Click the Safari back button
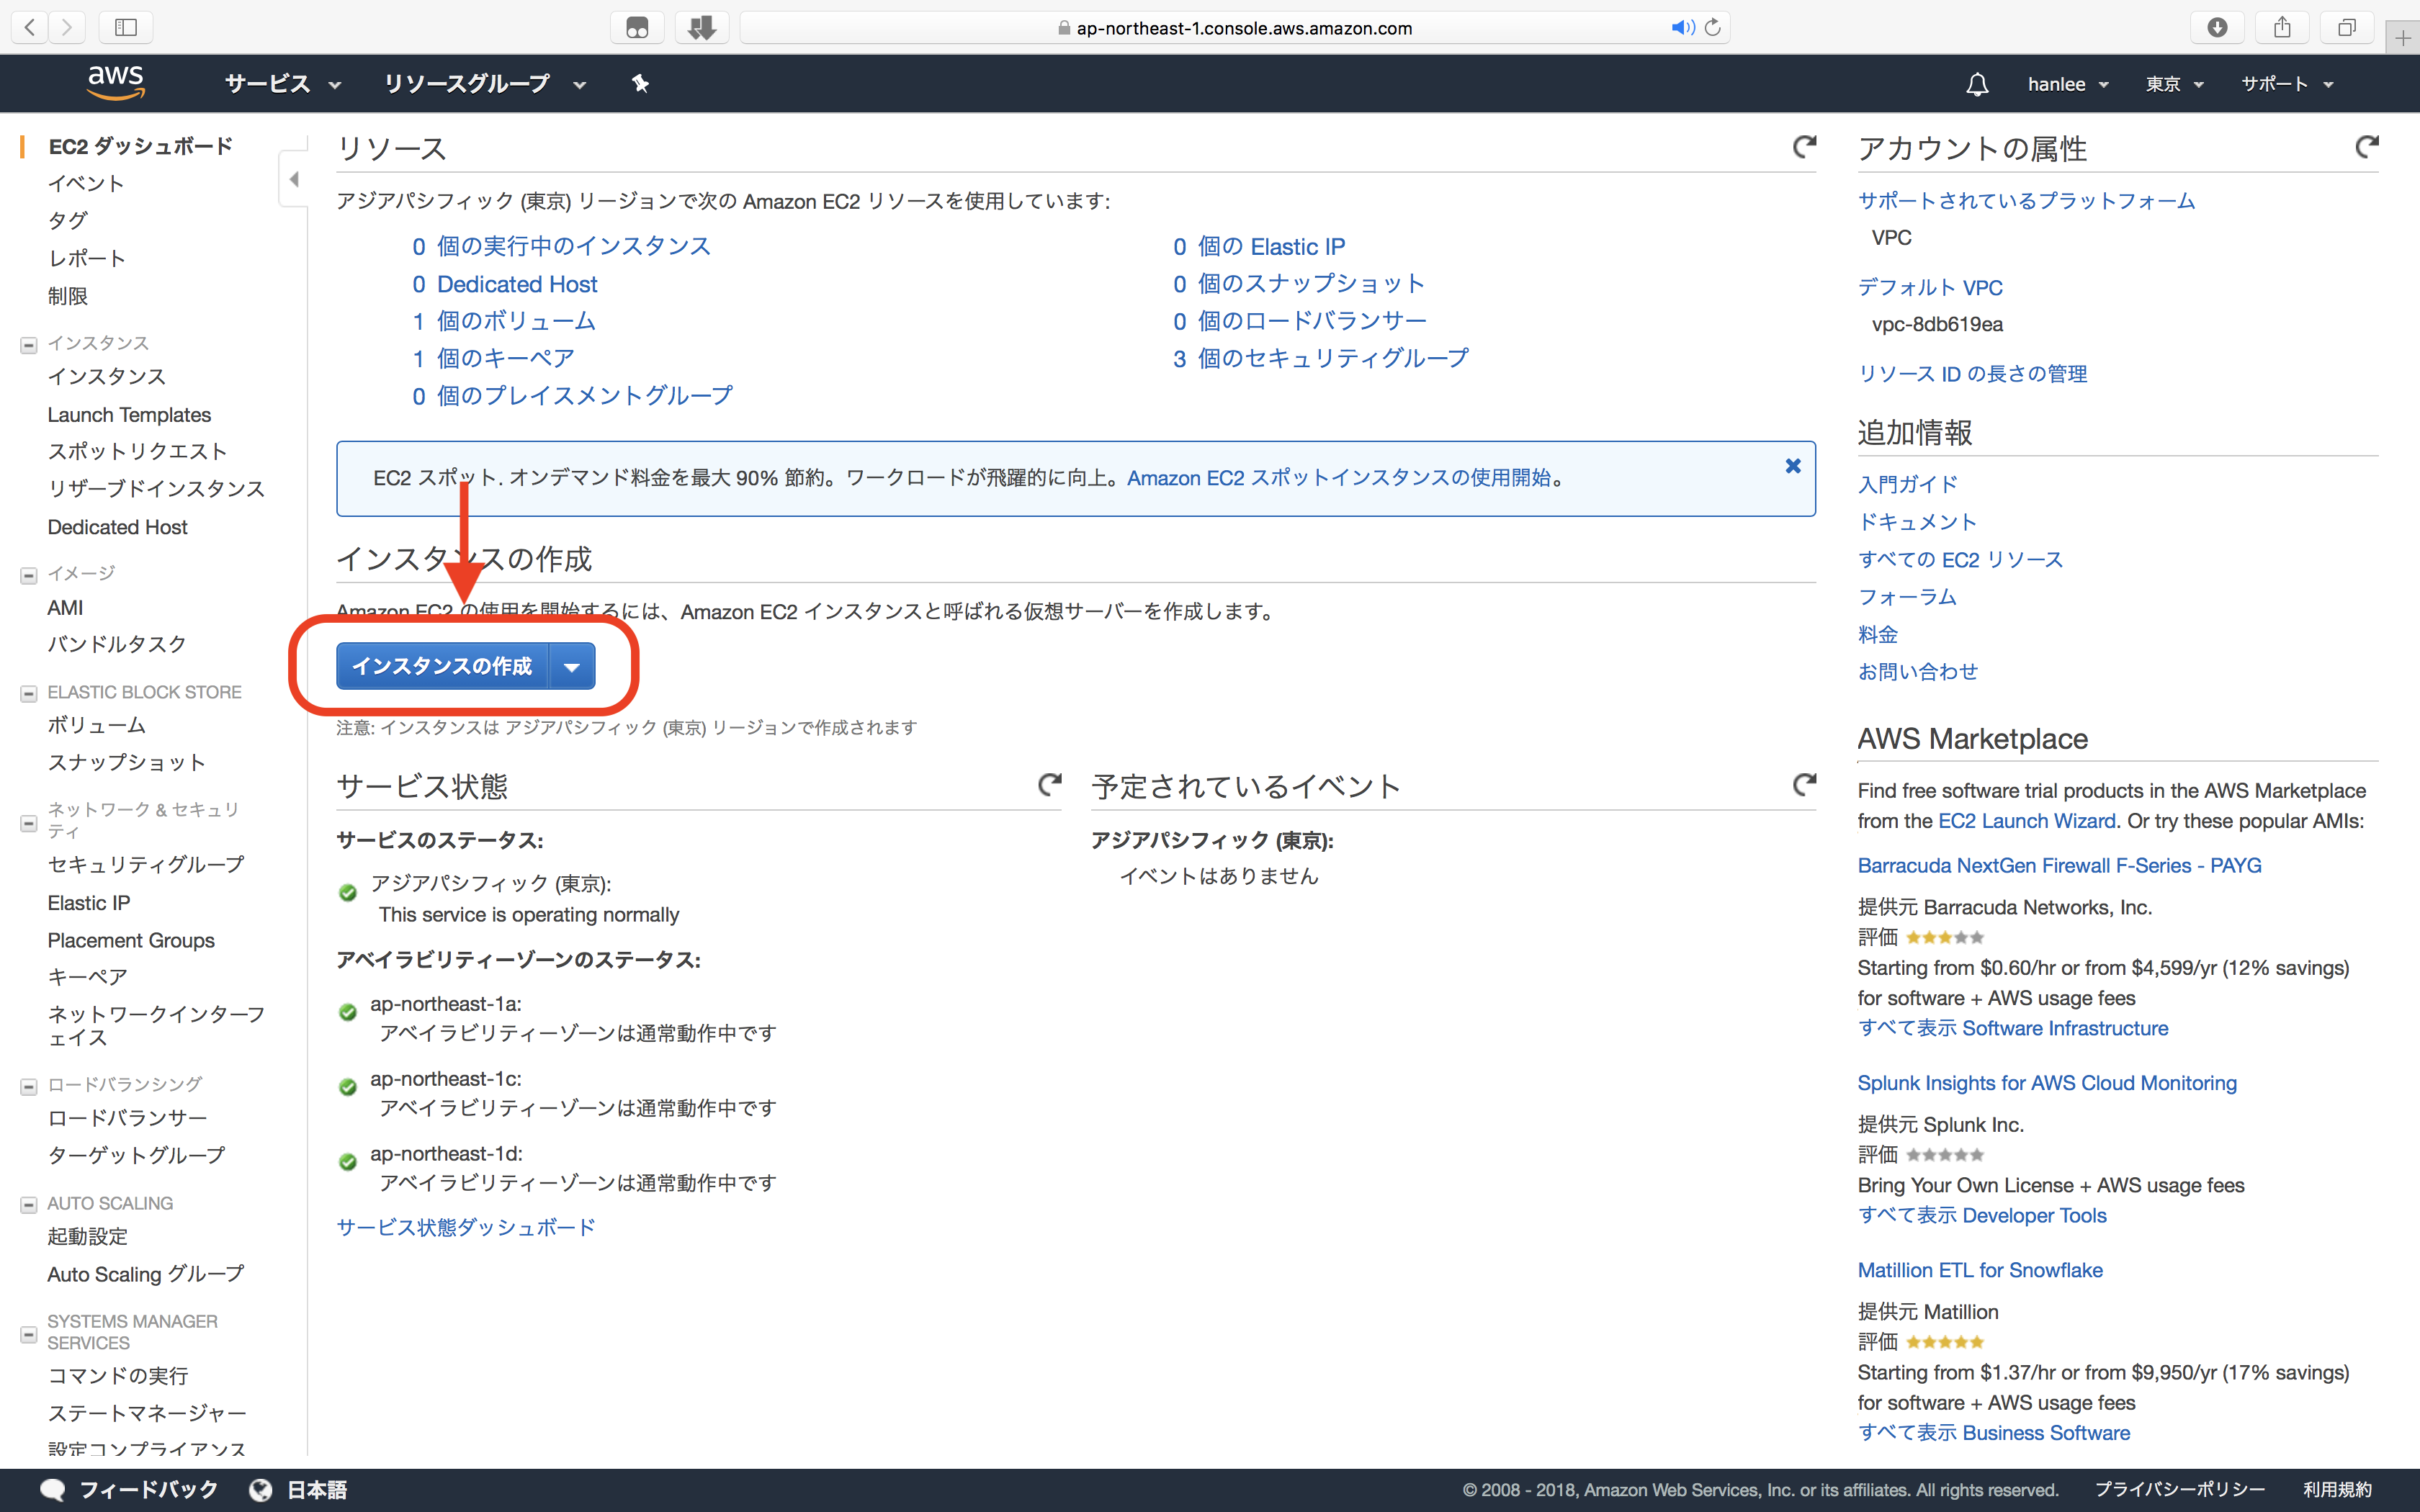This screenshot has height=1512, width=2420. [30, 27]
